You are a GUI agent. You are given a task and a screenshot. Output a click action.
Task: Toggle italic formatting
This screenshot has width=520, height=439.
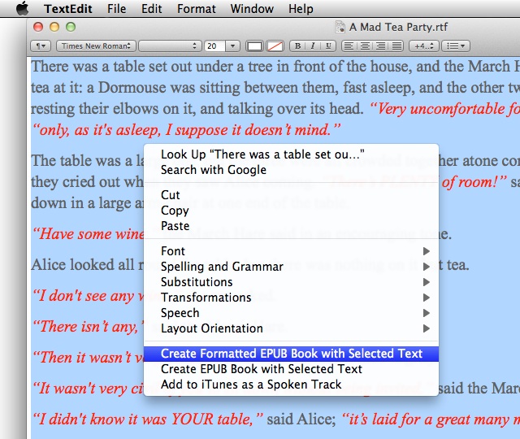pos(312,46)
